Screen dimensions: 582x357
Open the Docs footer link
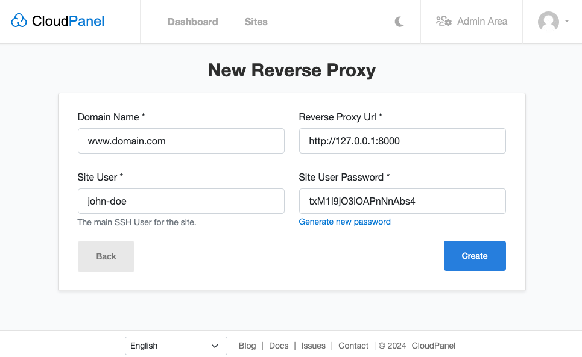279,346
